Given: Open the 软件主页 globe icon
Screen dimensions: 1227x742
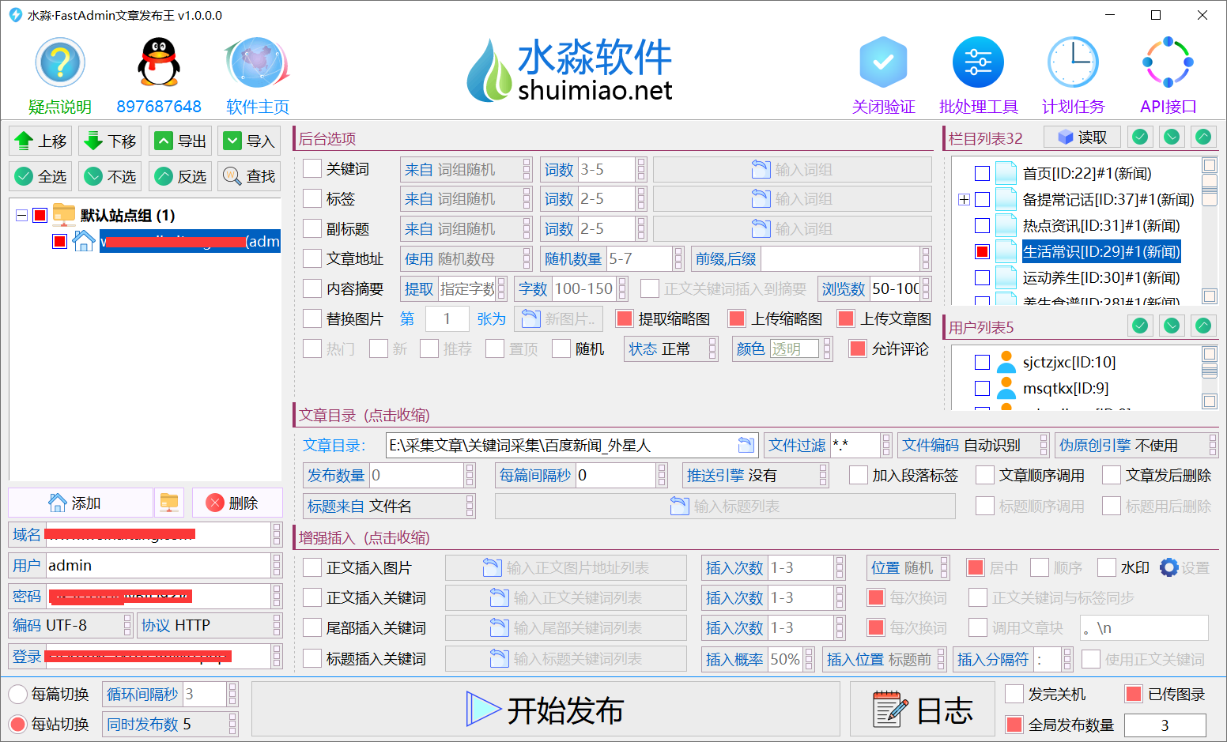Looking at the screenshot, I should (x=258, y=62).
